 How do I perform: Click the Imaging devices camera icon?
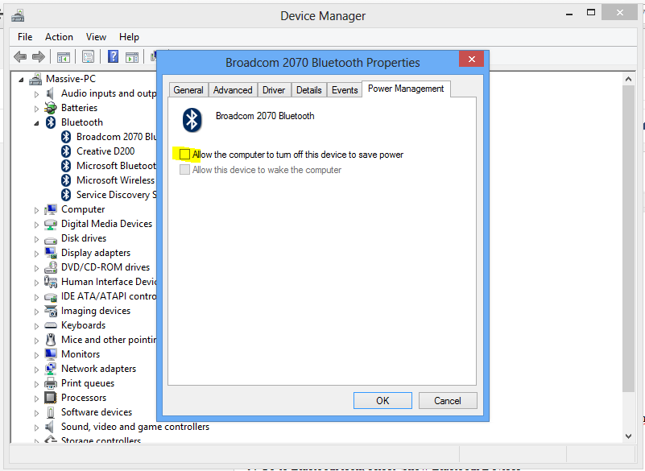[51, 311]
